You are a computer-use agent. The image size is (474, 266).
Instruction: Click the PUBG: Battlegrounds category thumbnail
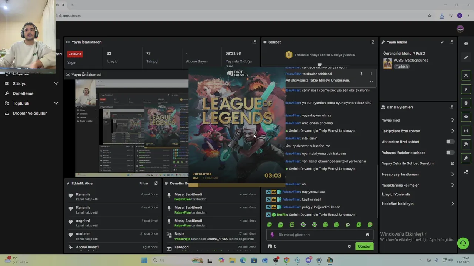(387, 64)
